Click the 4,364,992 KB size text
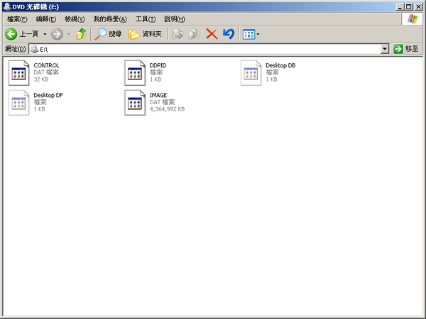The width and height of the screenshot is (426, 319). [x=167, y=109]
